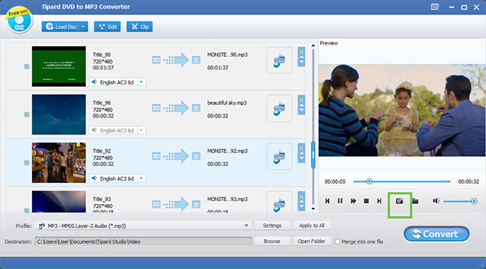Select the Title_96 sky thumbnail
486x269 pixels.
tap(59, 114)
